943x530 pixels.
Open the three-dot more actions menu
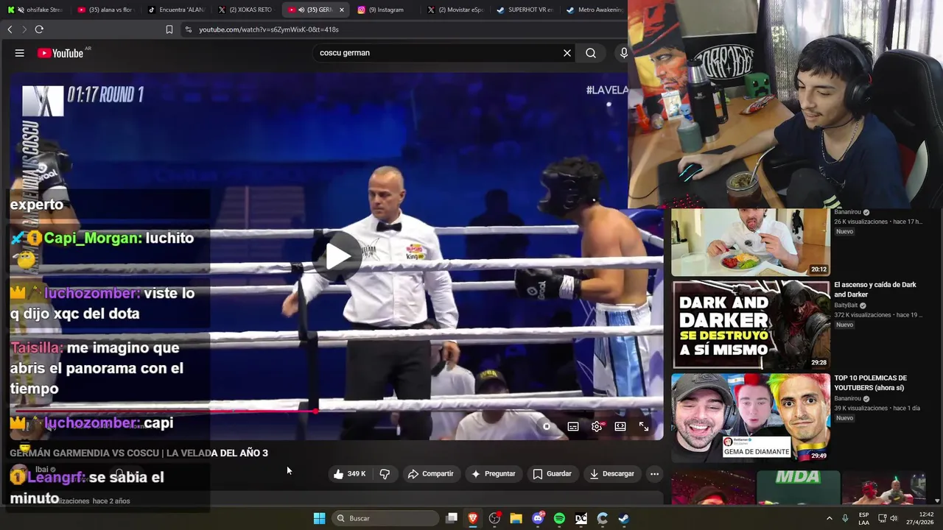point(654,474)
